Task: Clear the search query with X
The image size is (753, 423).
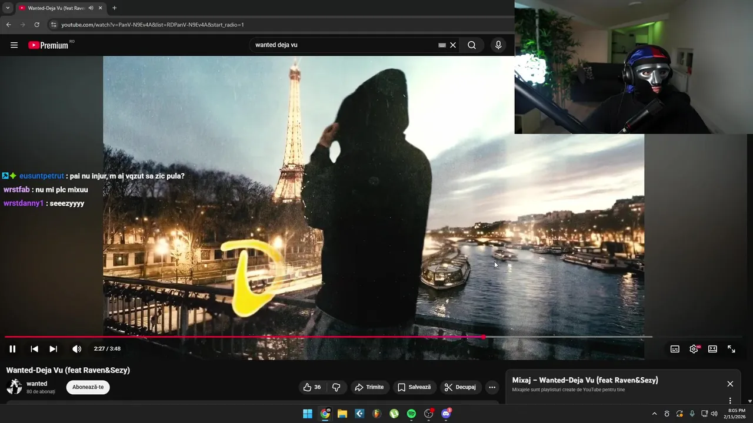Action: coord(453,45)
